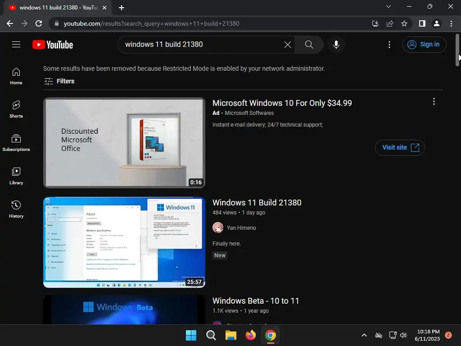Image resolution: width=461 pixels, height=346 pixels.
Task: Click the Finally here. description text
Action: tap(226, 244)
